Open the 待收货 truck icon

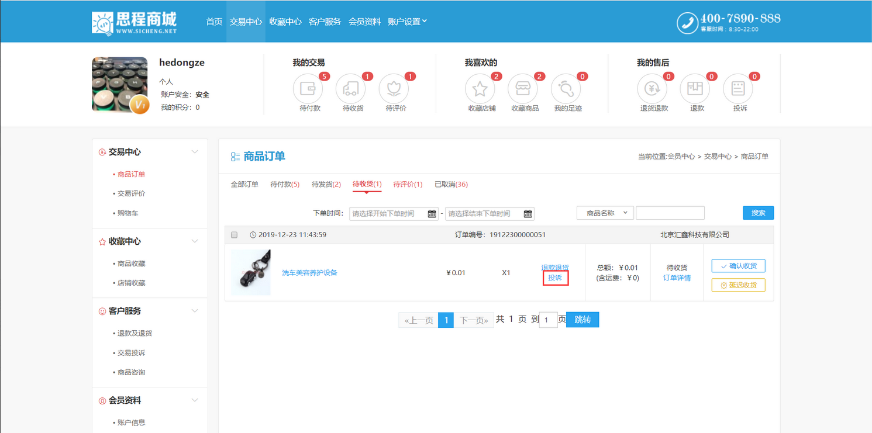[x=351, y=89]
